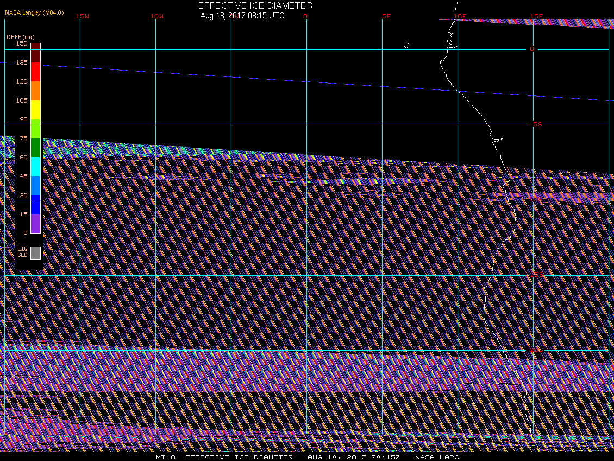Click the '10W' longitude label
Screen dimensions: 614x461
click(x=157, y=16)
